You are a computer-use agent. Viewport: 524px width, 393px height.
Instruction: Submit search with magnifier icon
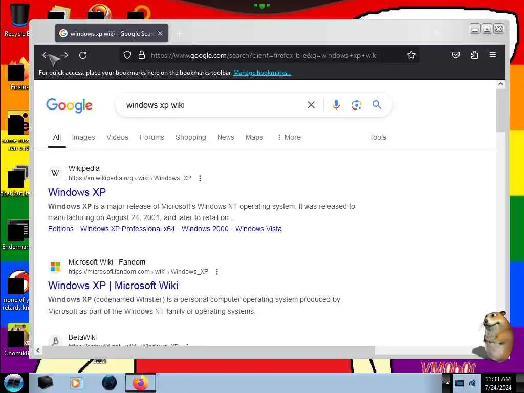[377, 105]
